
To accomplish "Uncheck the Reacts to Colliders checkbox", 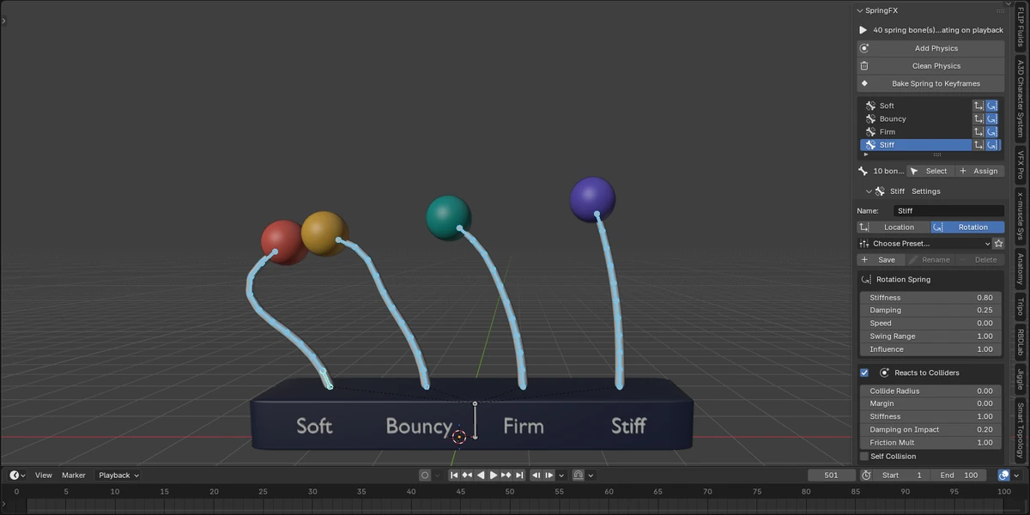I will (864, 373).
